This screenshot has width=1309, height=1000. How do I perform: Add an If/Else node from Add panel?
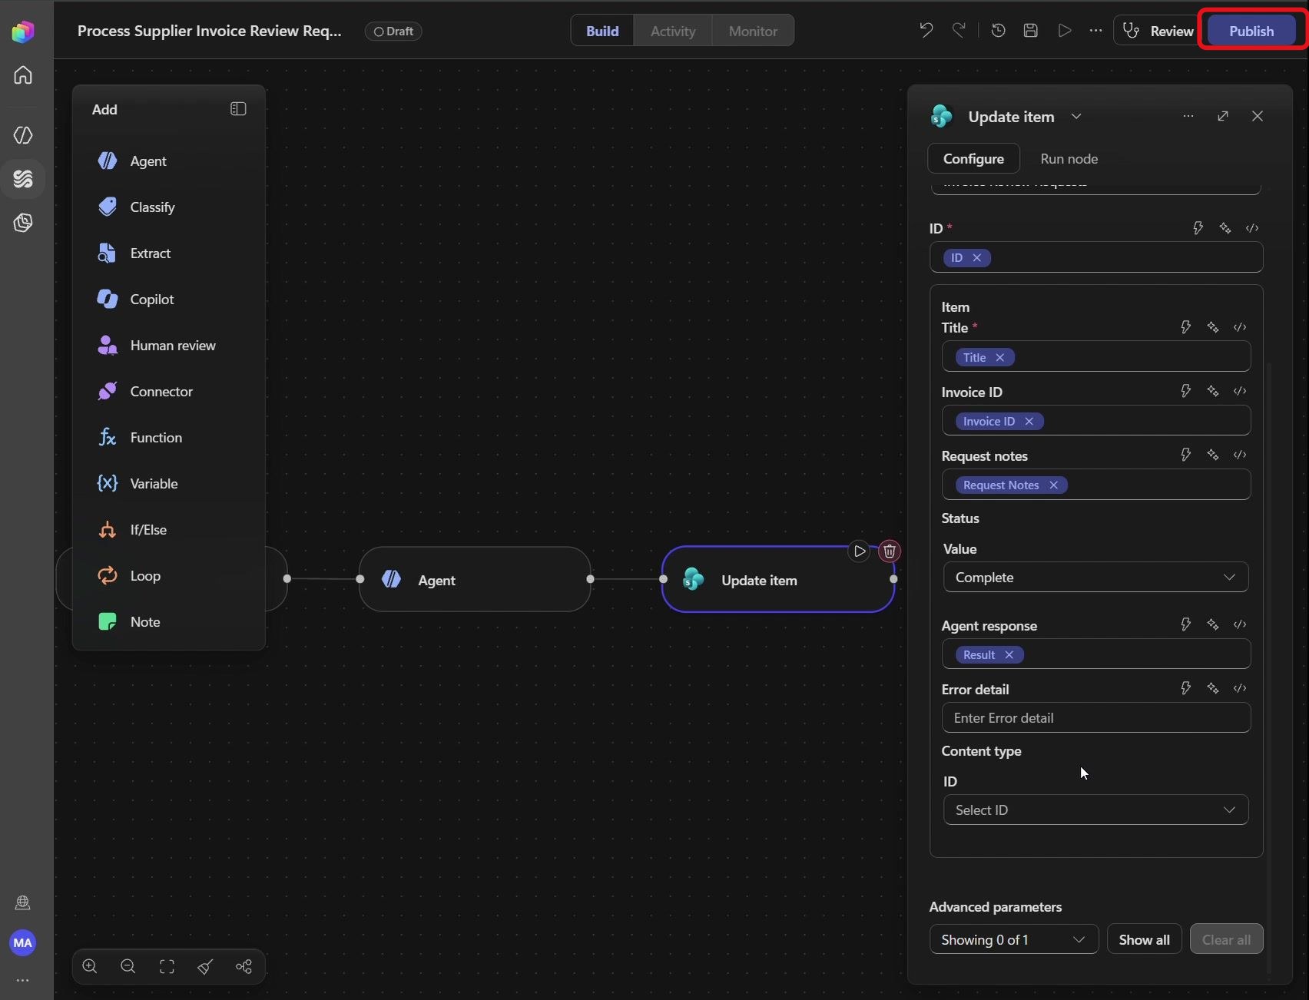pos(169,529)
